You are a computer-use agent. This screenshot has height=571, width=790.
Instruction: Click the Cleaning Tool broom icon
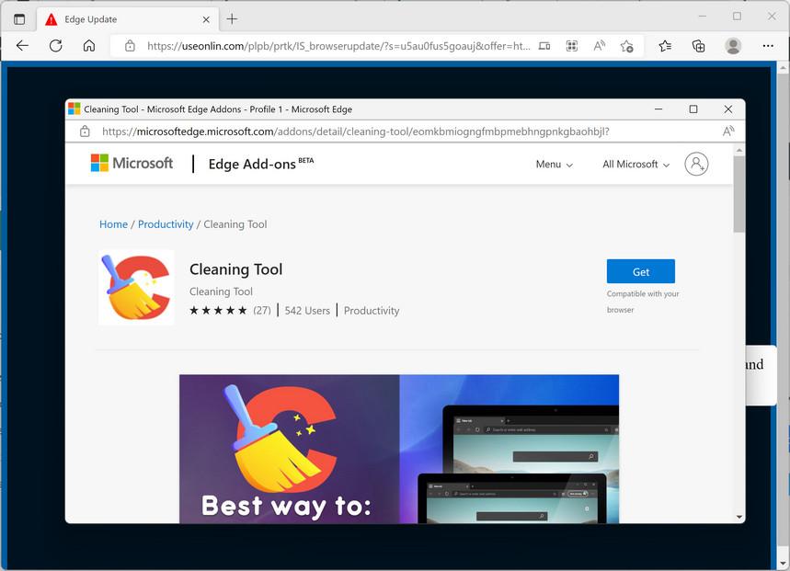tap(136, 288)
